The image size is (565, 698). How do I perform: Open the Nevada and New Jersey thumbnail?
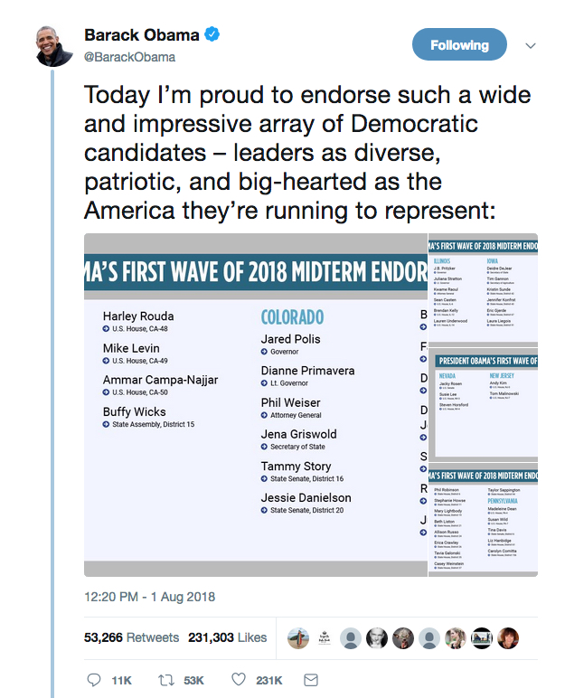[483, 404]
